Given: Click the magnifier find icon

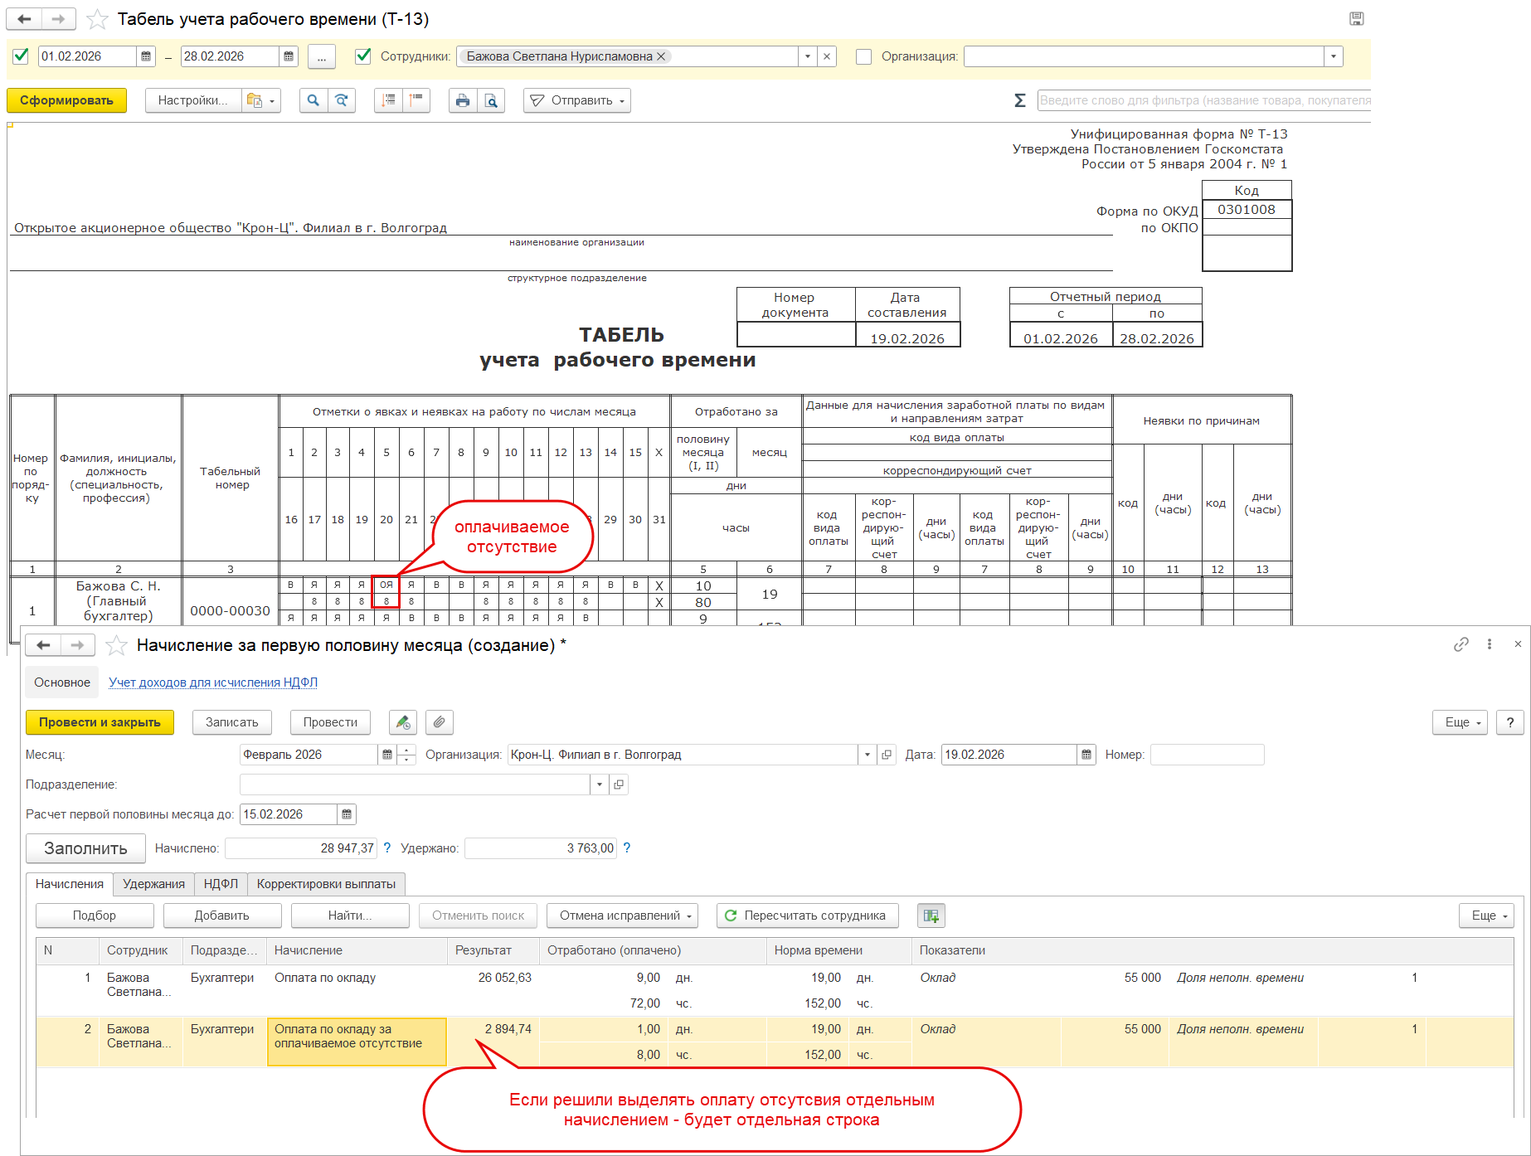Looking at the screenshot, I should point(313,100).
